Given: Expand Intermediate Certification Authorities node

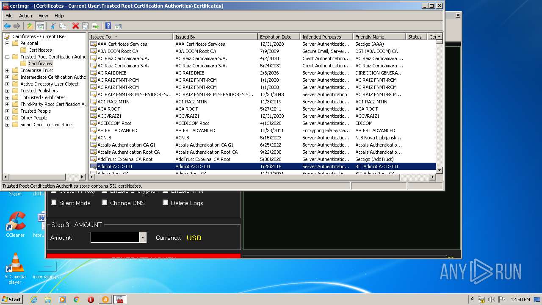Looking at the screenshot, I should point(7,77).
